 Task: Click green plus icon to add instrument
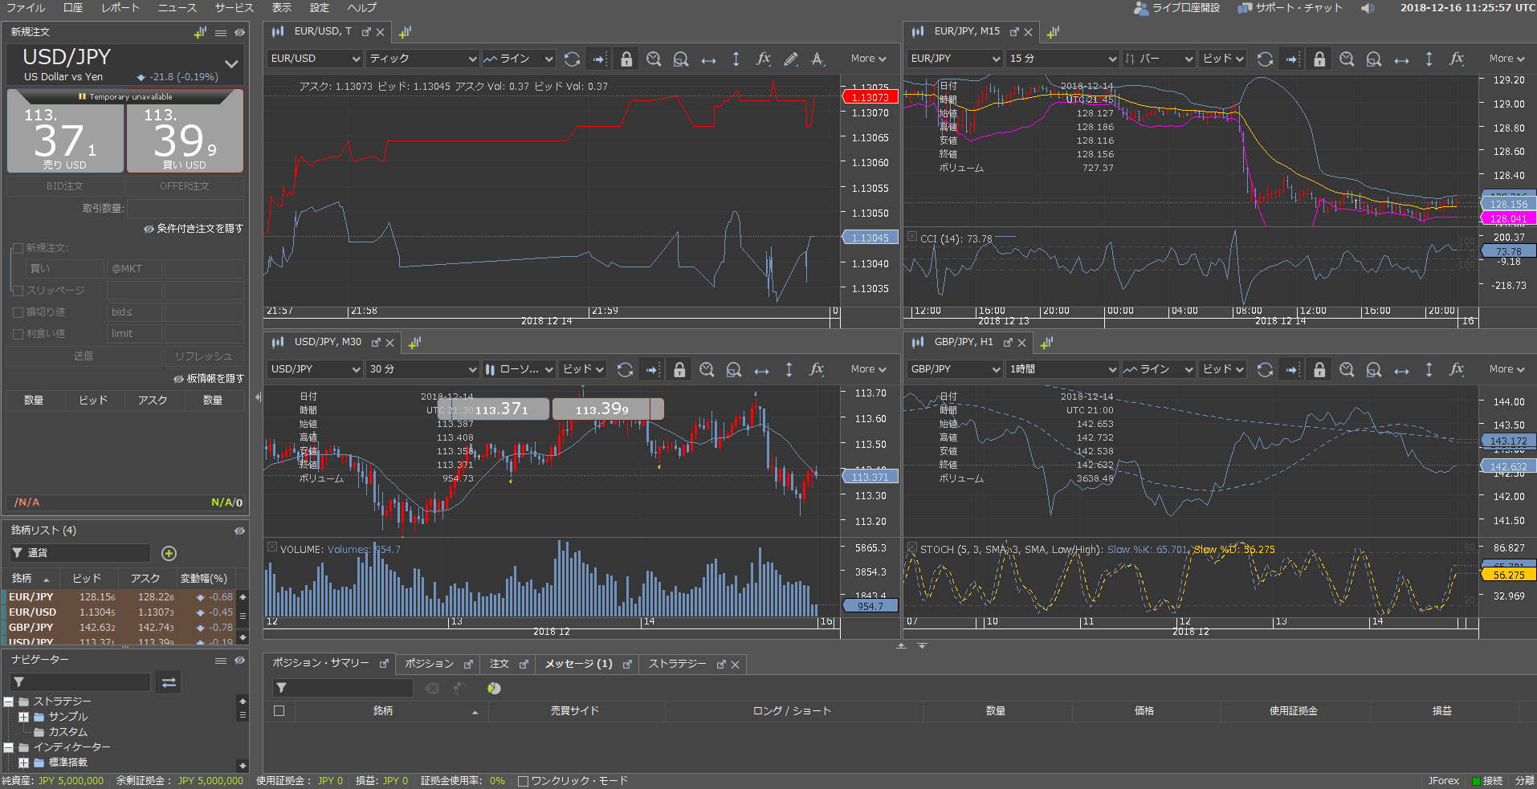(x=169, y=553)
